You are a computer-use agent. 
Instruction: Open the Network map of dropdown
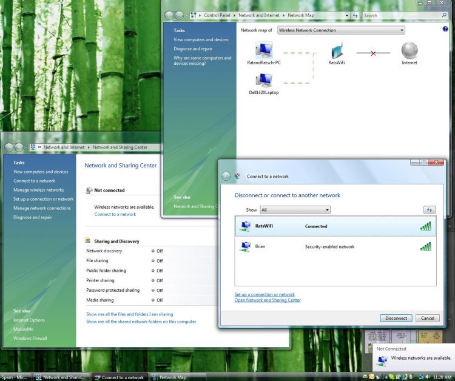341,30
